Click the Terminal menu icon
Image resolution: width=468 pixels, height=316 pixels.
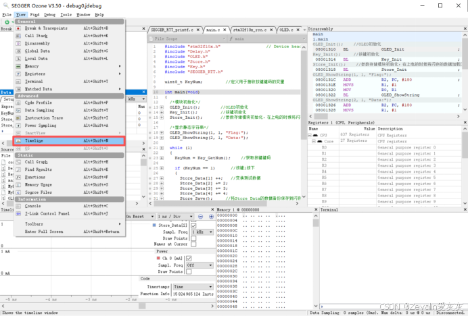point(18,82)
